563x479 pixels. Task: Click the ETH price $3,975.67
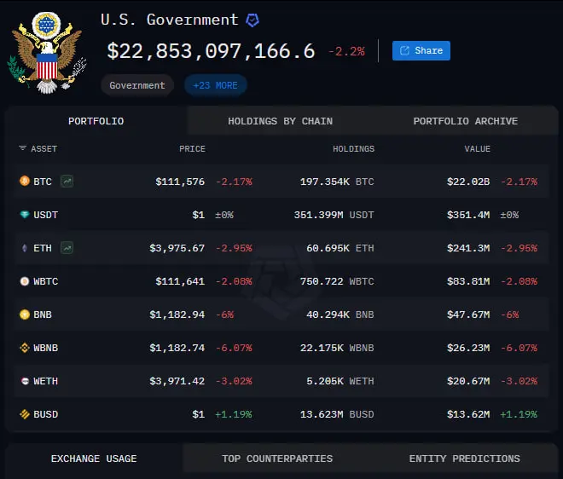pos(177,248)
